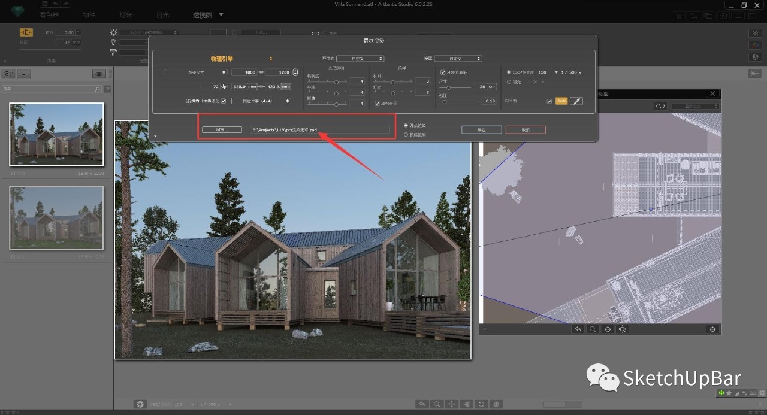This screenshot has height=415, width=767.
Task: Click the shopping cart icon in top toolbar
Action: [x=677, y=16]
